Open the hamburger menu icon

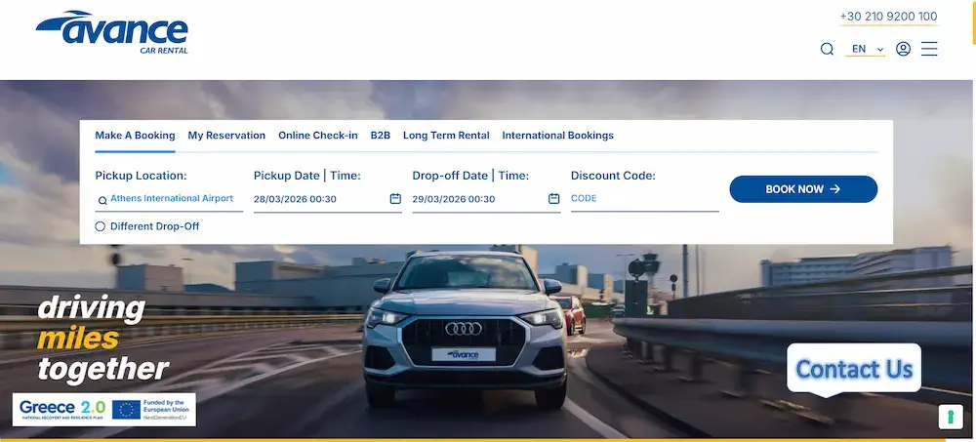pyautogui.click(x=929, y=49)
